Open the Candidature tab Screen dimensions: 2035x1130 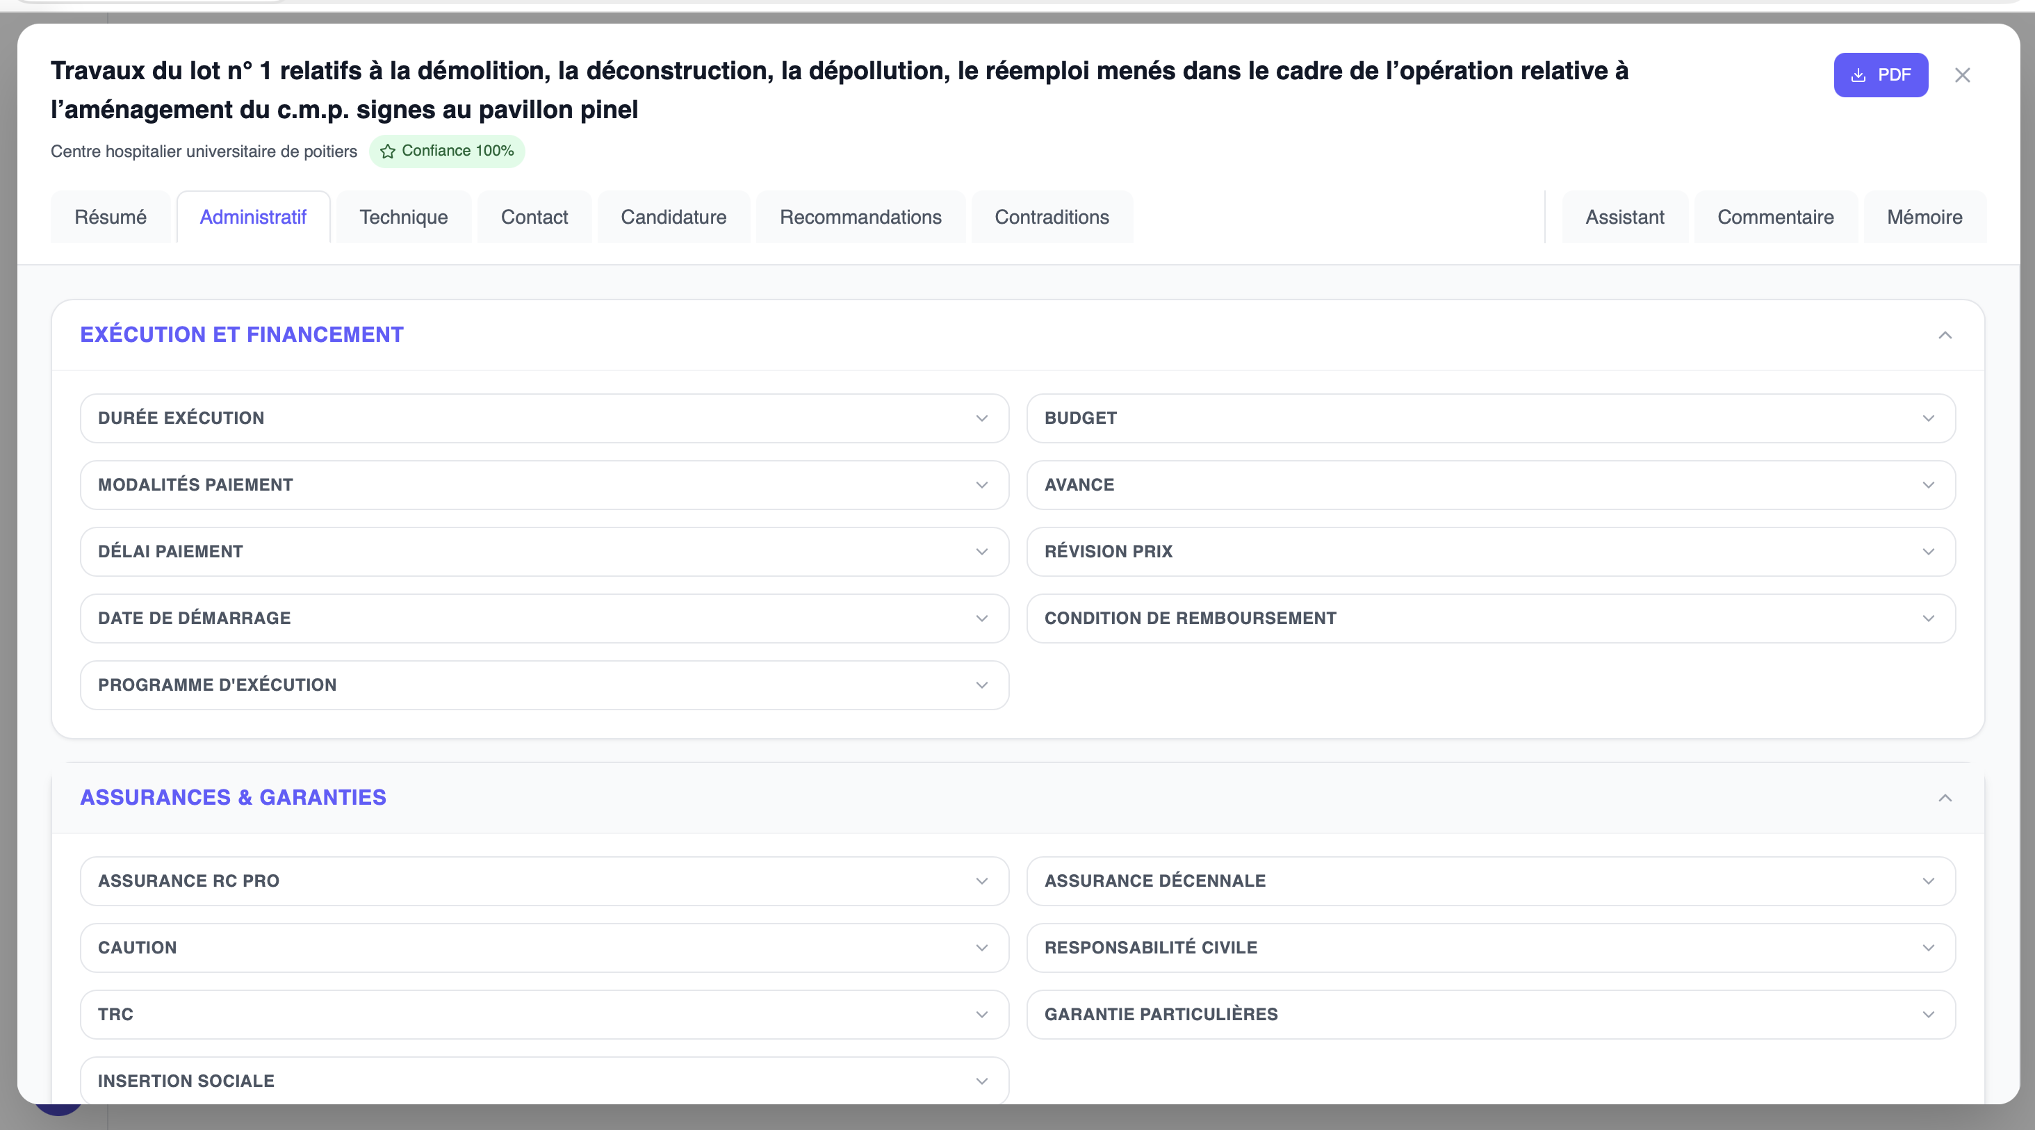click(674, 217)
